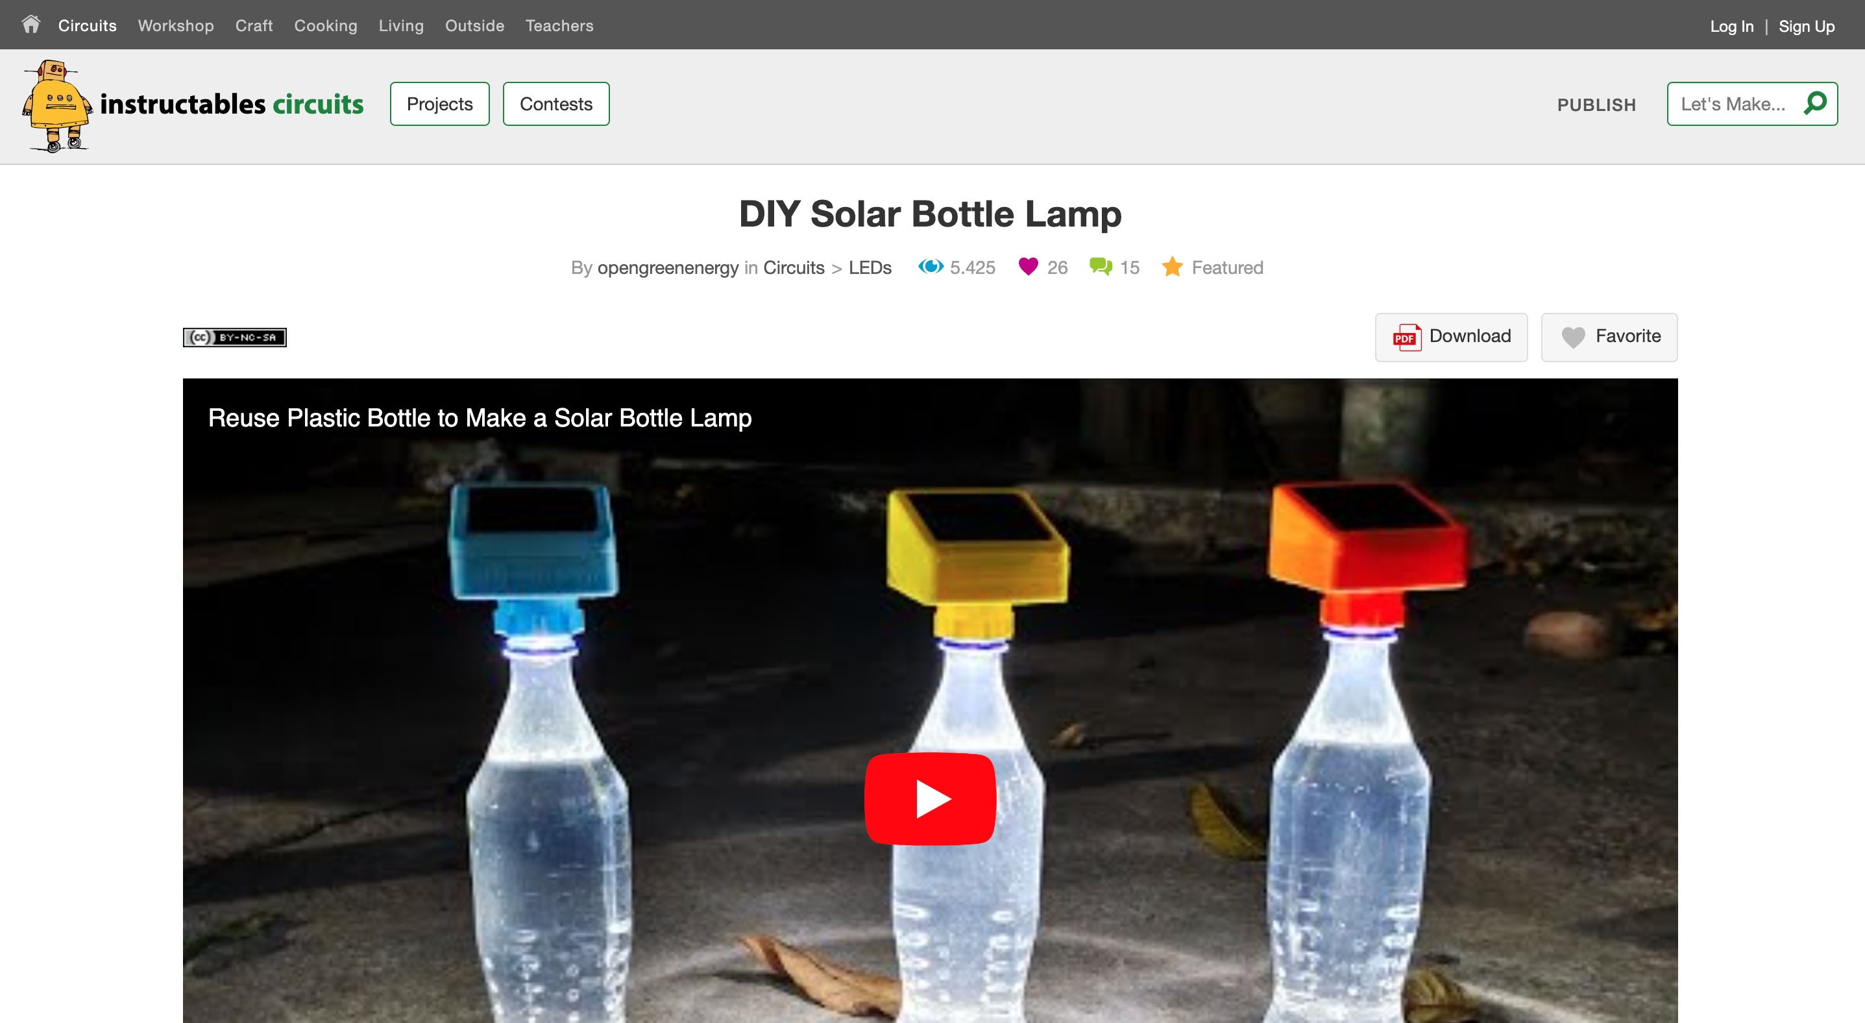Click the orange Featured star icon
Viewport: 1865px width, 1023px height.
tap(1172, 267)
